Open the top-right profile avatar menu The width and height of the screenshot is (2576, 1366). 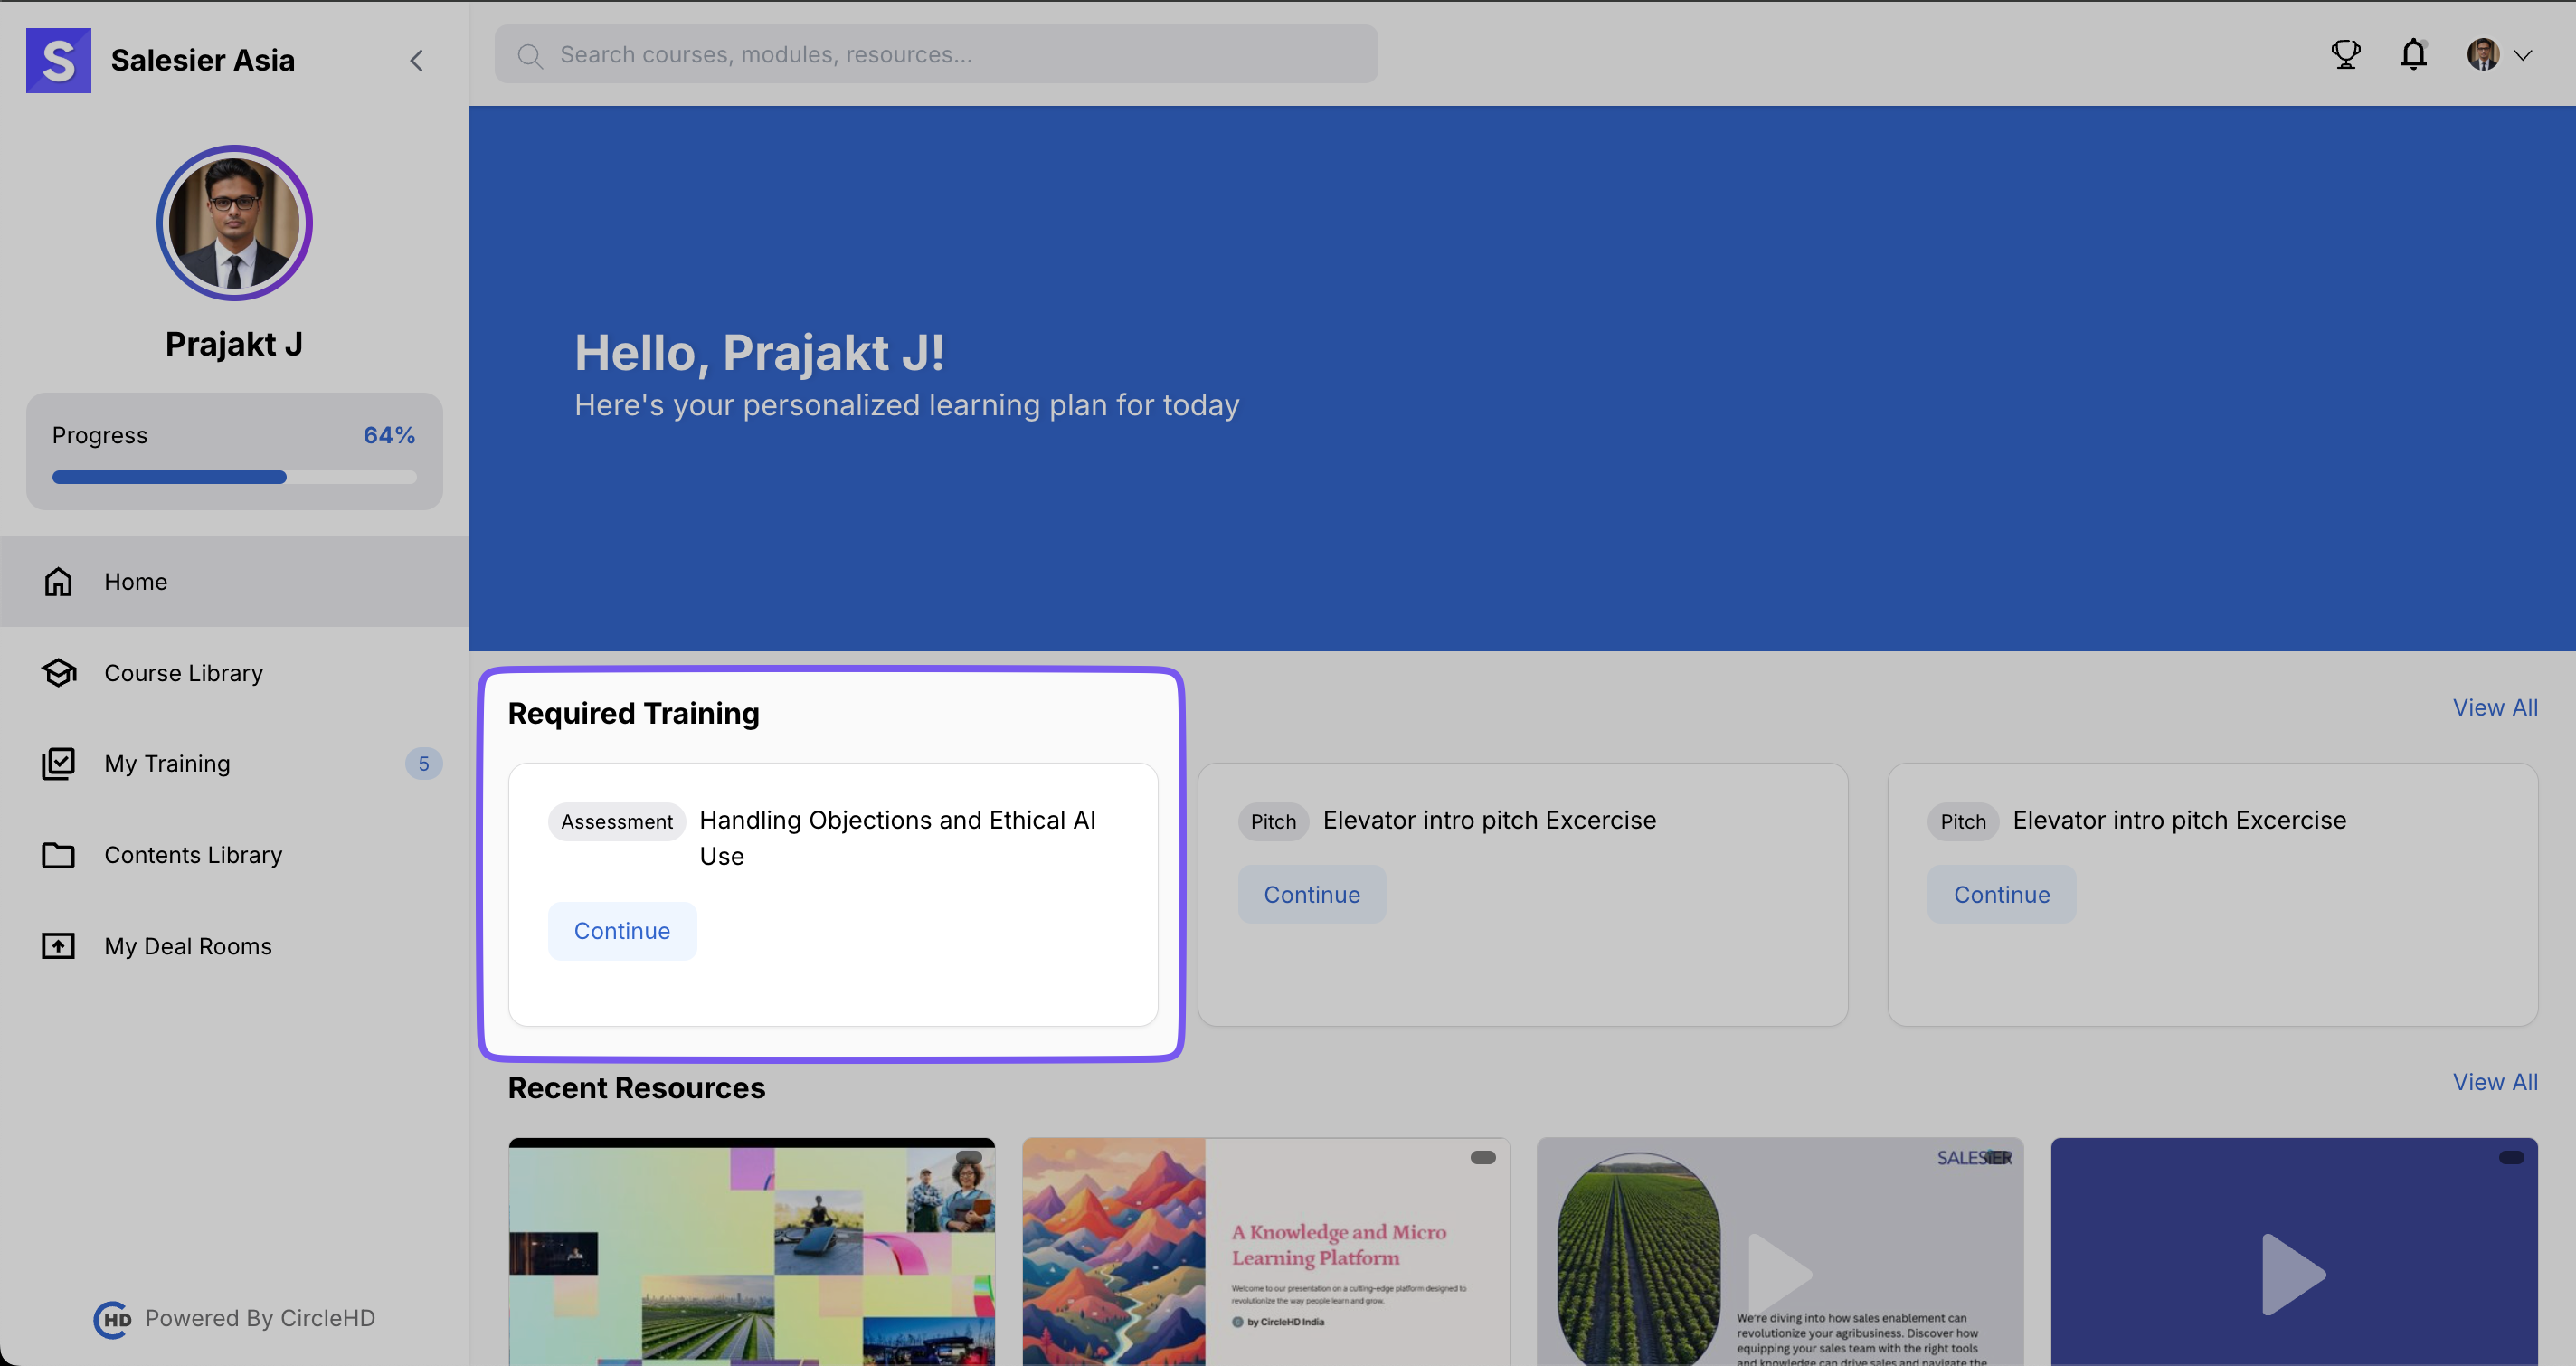2483,54
